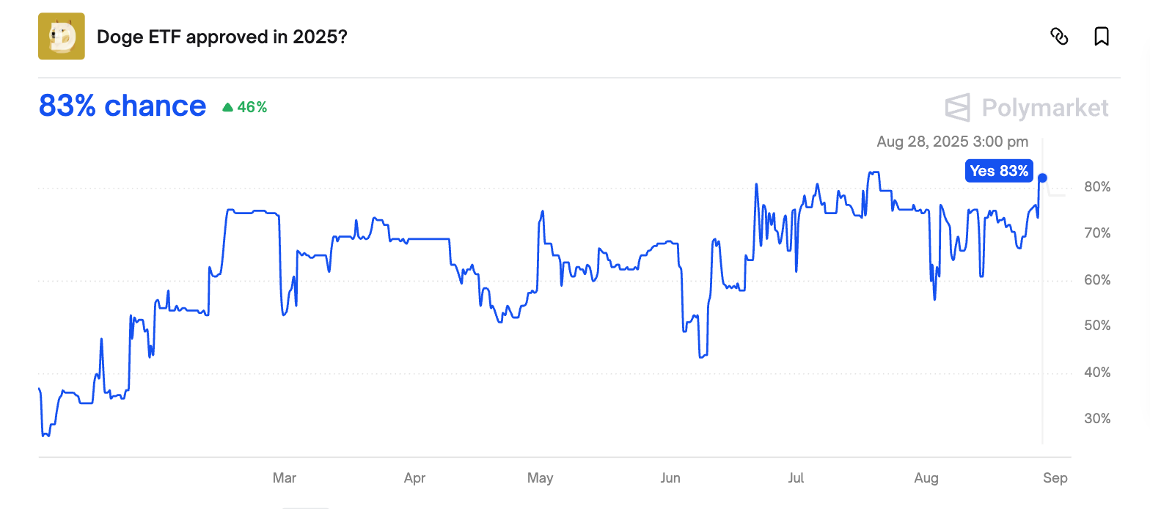Click the 80% label on the y-axis
1150x509 pixels.
(x=1097, y=187)
